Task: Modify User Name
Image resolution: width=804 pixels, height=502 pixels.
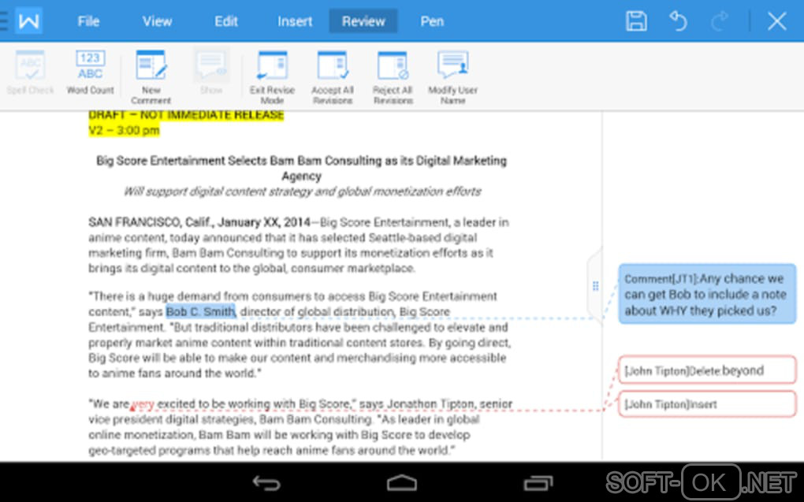Action: 452,77
